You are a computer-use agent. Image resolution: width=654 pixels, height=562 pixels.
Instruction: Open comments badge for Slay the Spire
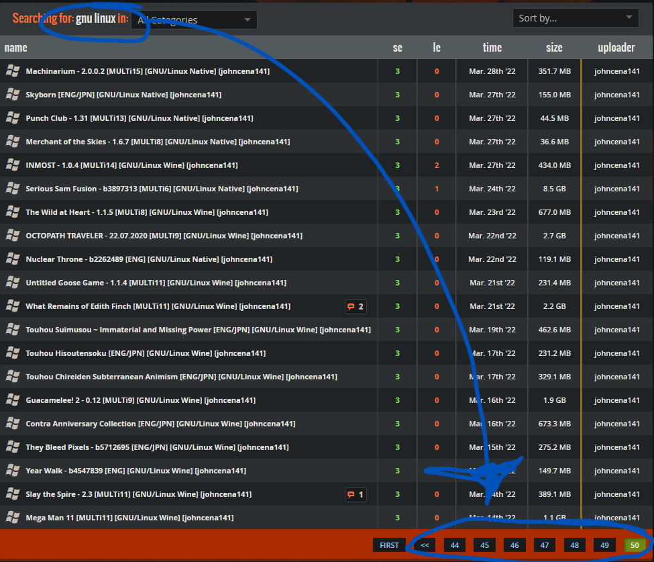click(x=356, y=494)
